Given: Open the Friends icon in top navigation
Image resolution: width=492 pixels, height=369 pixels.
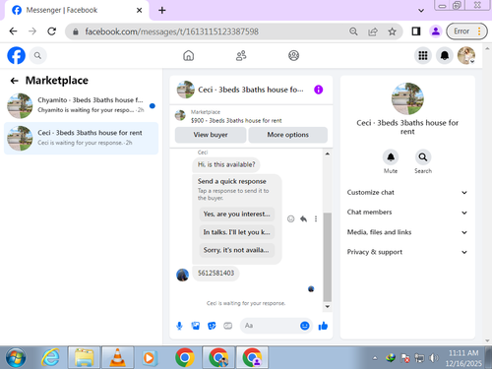Looking at the screenshot, I should tap(241, 55).
